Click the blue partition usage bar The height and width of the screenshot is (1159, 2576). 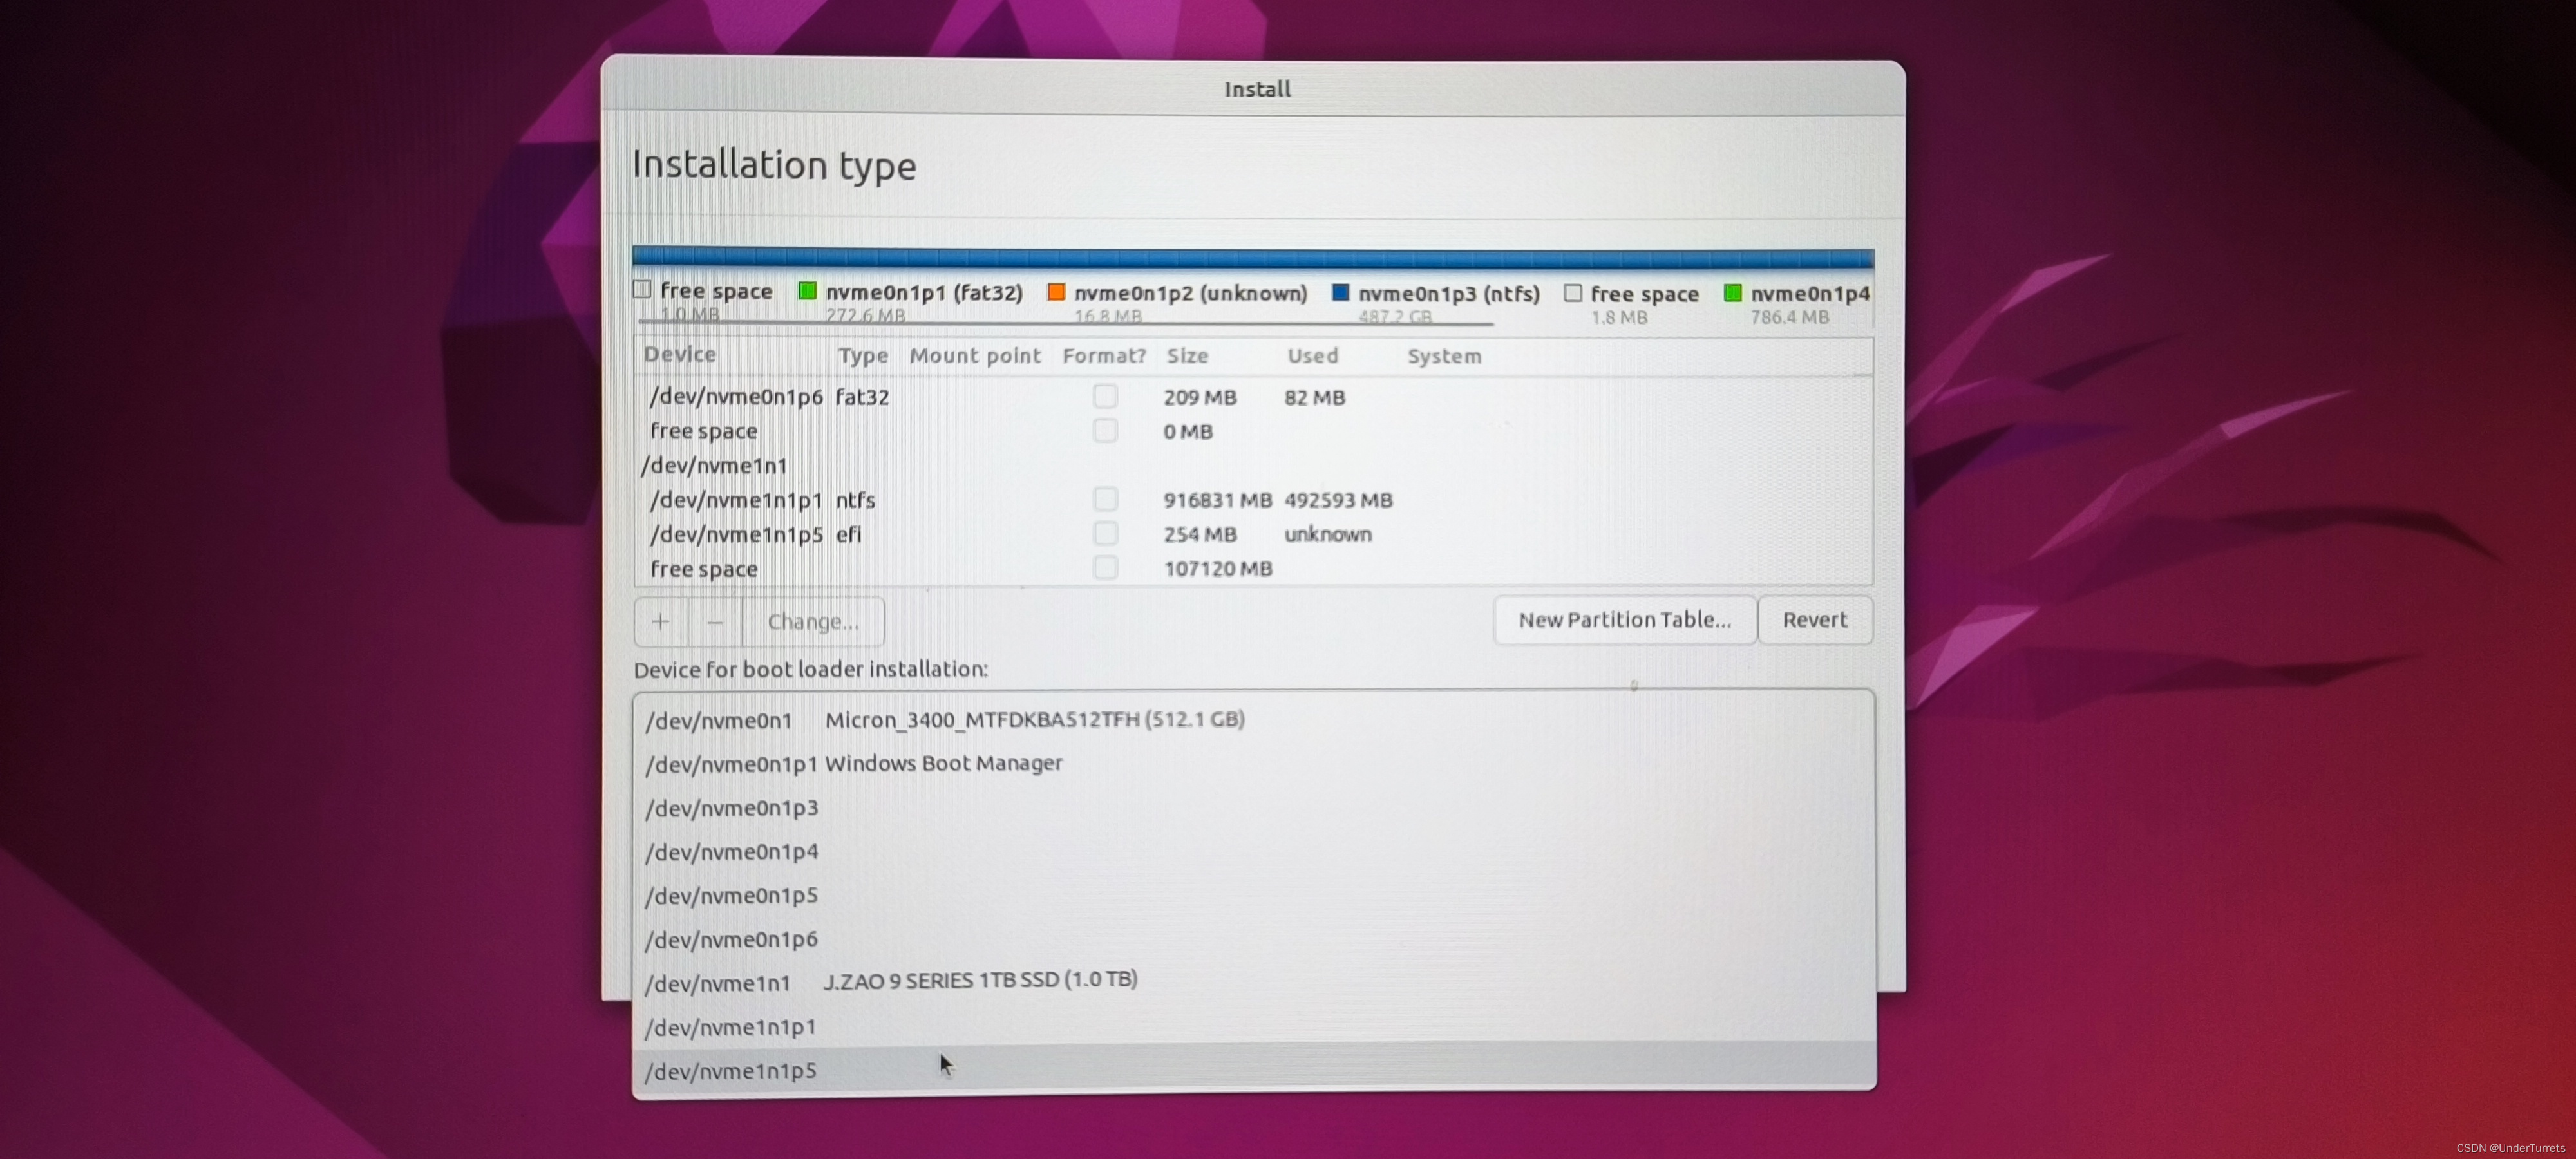click(x=1252, y=258)
